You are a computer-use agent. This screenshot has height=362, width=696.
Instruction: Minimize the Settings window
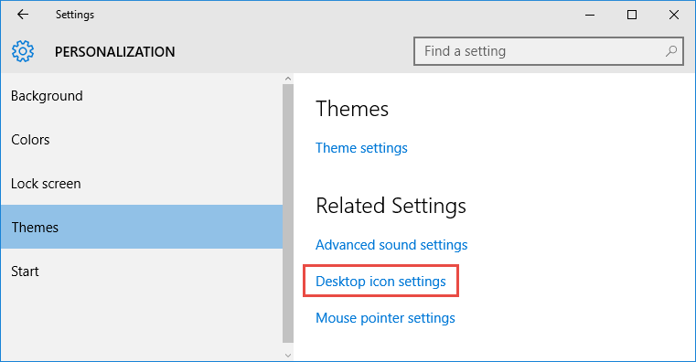[x=590, y=15]
